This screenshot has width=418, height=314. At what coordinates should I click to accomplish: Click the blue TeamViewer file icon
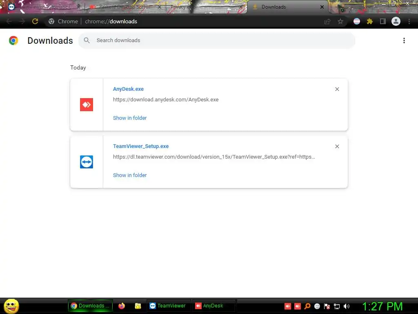point(87,162)
